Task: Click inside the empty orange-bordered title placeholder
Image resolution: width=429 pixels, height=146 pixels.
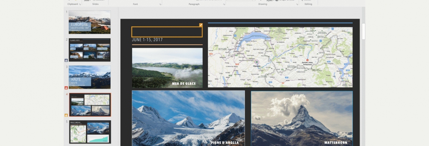Action: tap(167, 32)
